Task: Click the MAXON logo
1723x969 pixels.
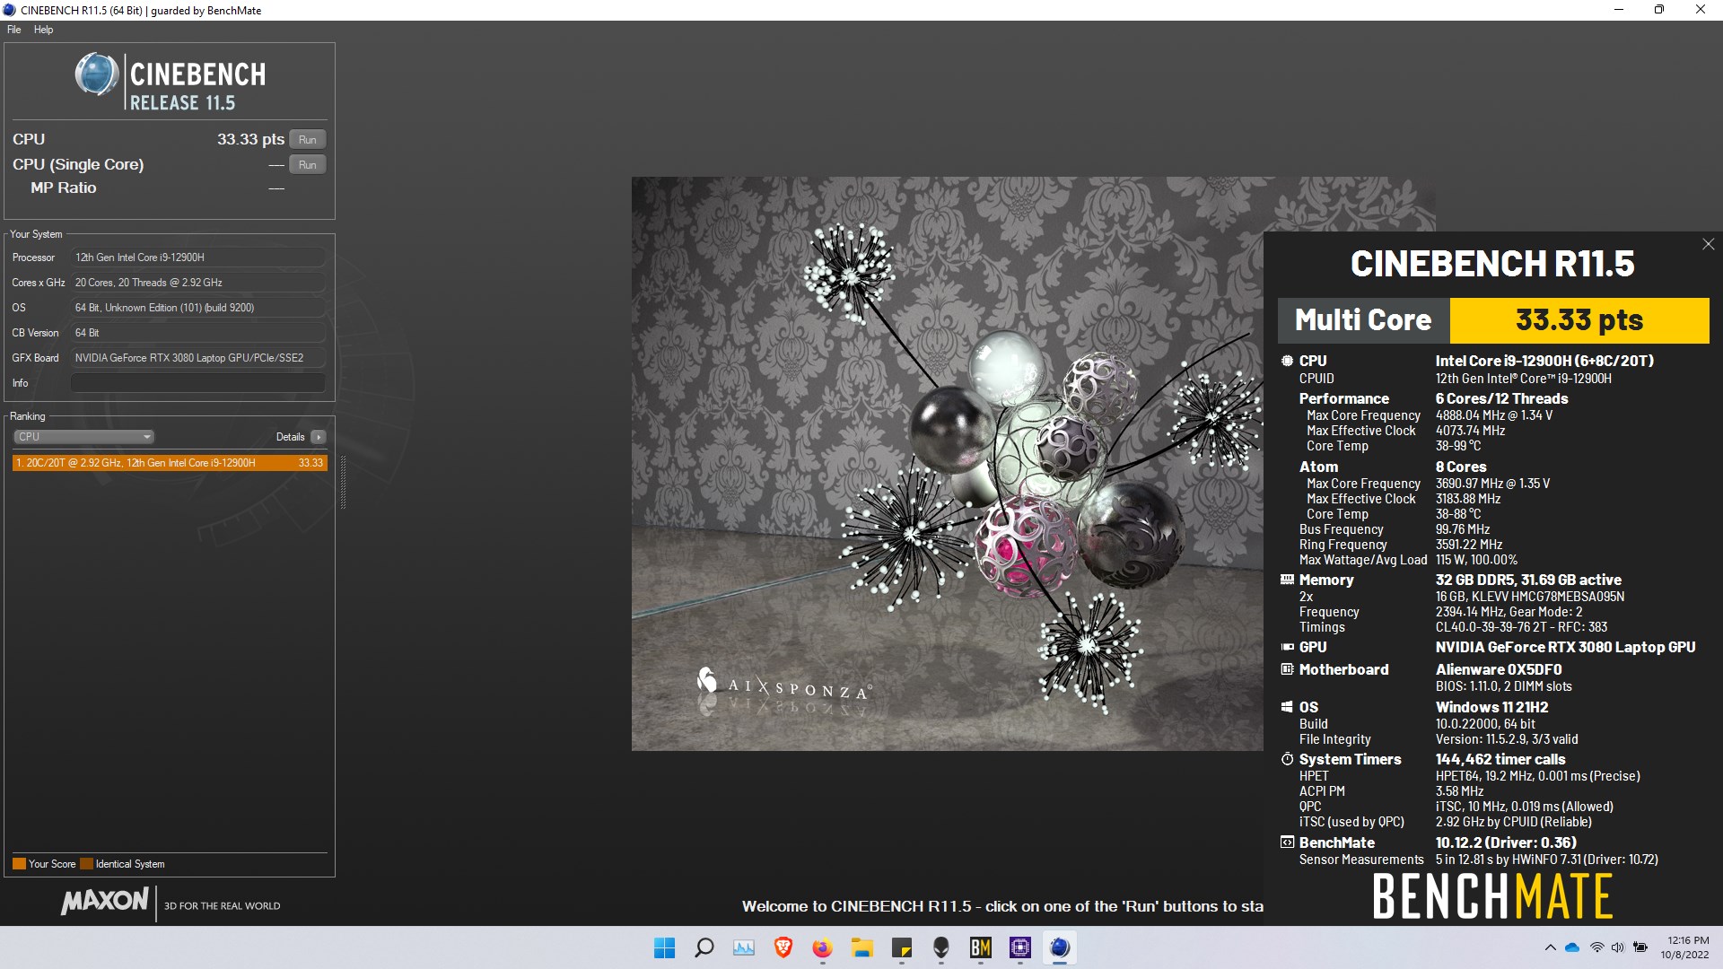Action: 105,901
